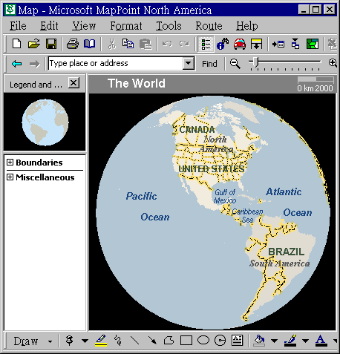Open the Tools menu
The height and width of the screenshot is (354, 340).
coord(169,26)
